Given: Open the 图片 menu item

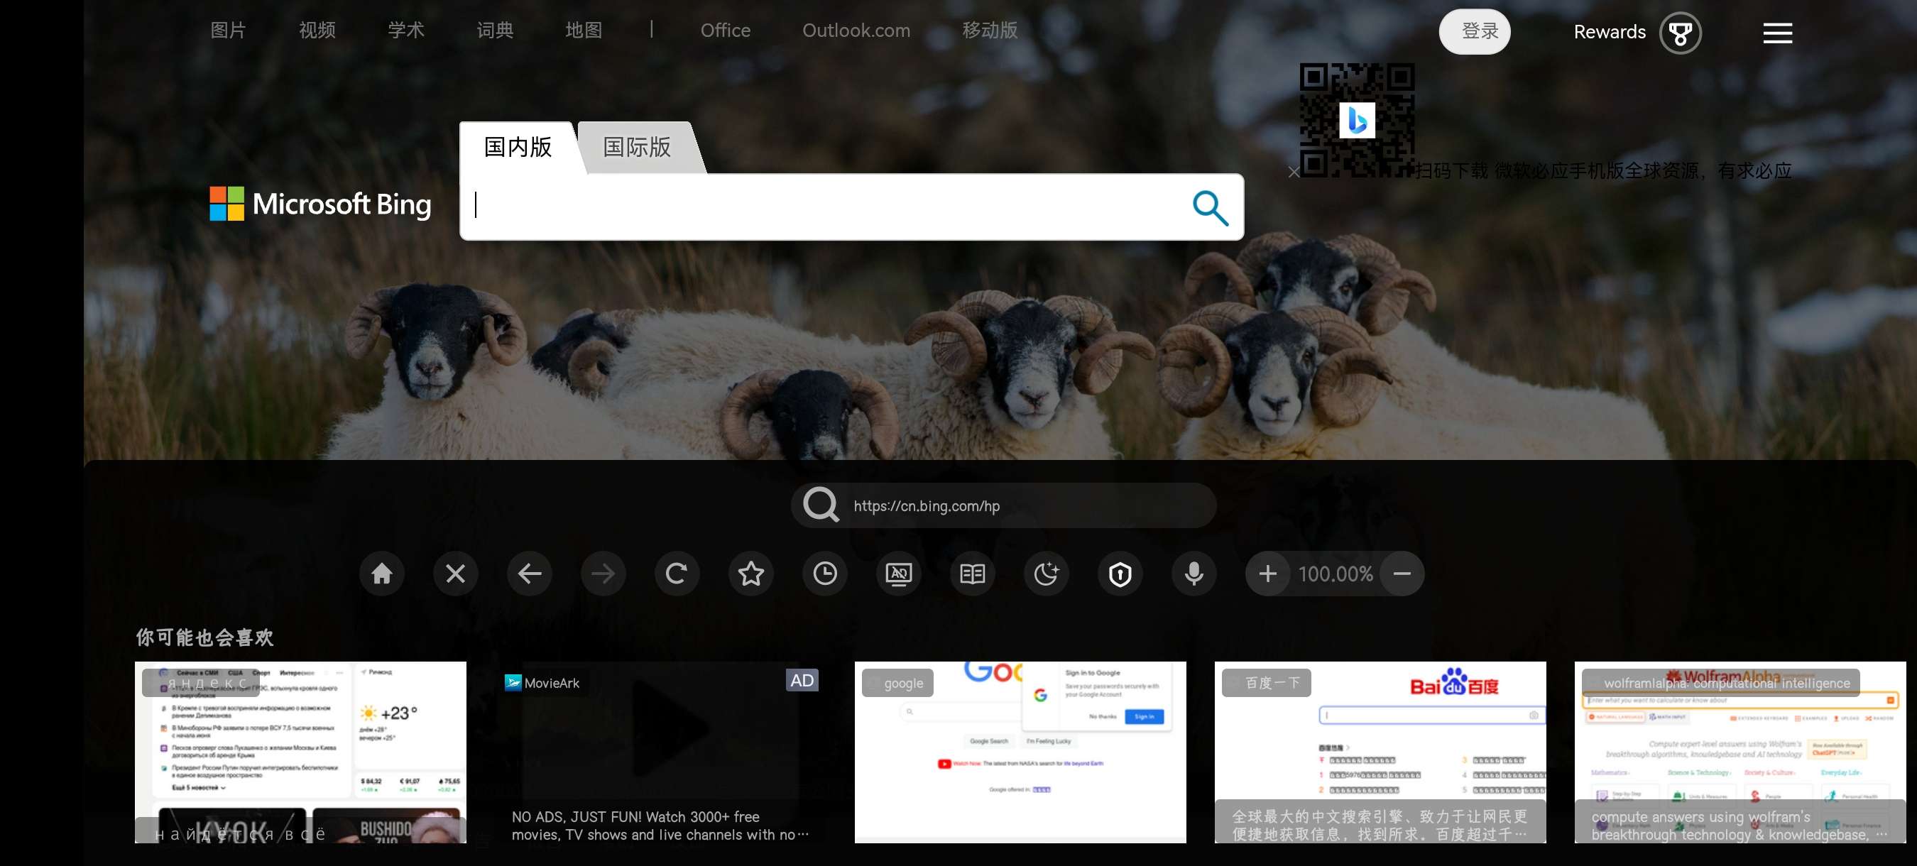Looking at the screenshot, I should click(228, 31).
